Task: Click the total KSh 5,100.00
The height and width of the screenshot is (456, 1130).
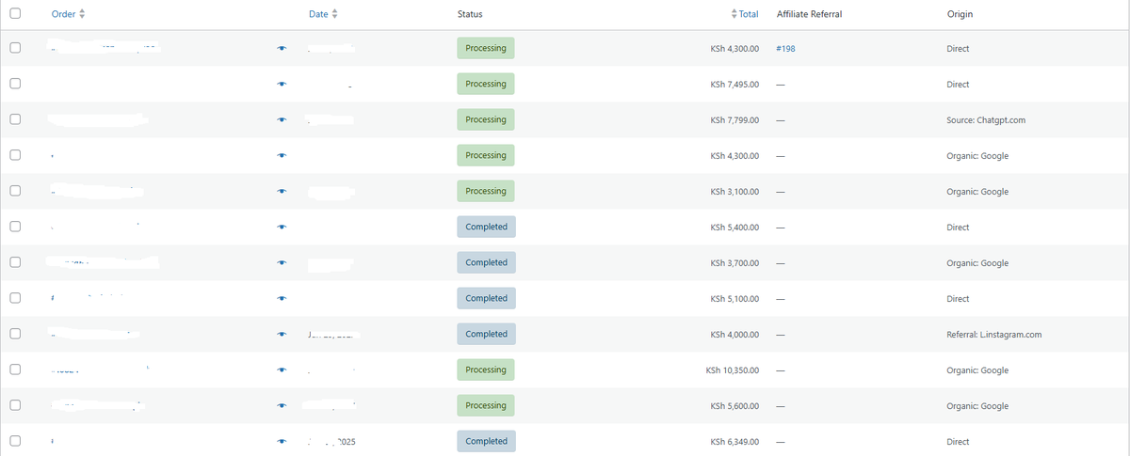Action: (x=734, y=299)
